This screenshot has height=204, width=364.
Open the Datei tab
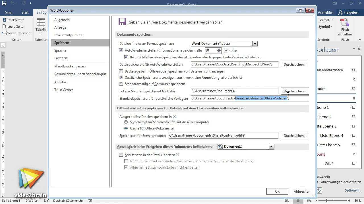8,12
